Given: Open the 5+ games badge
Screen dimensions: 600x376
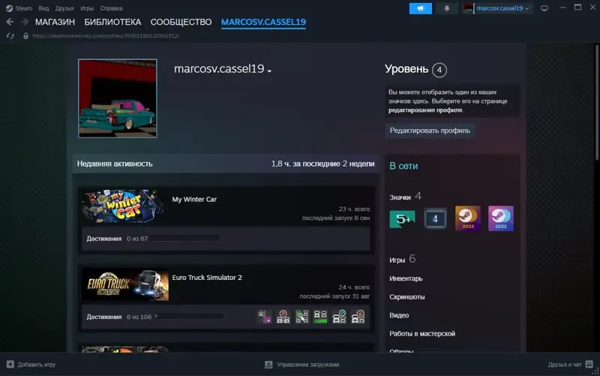Looking at the screenshot, I should (x=402, y=218).
